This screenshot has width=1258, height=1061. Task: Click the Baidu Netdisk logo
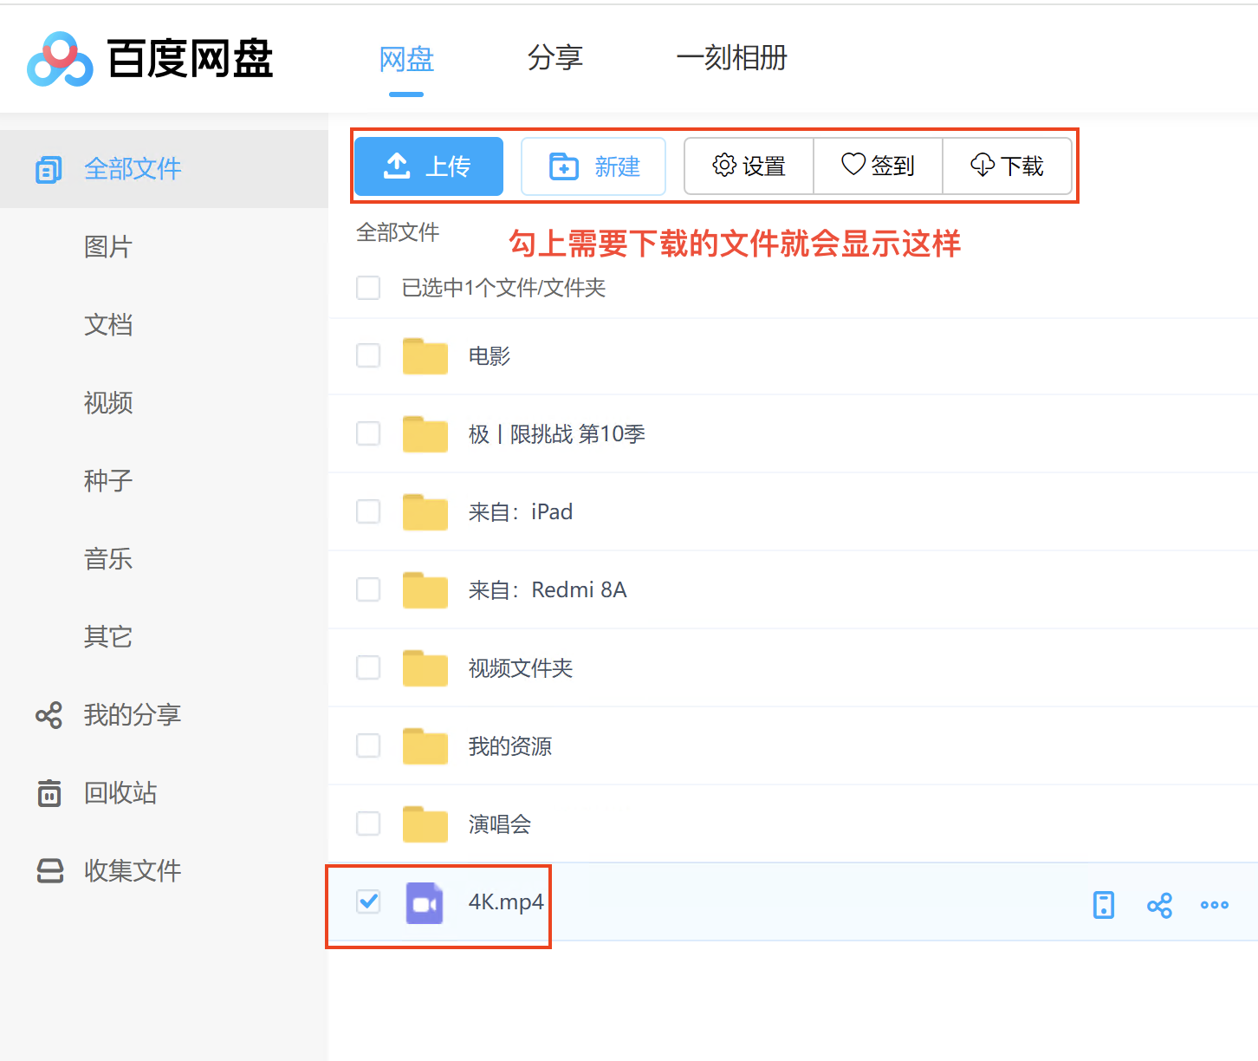150,59
